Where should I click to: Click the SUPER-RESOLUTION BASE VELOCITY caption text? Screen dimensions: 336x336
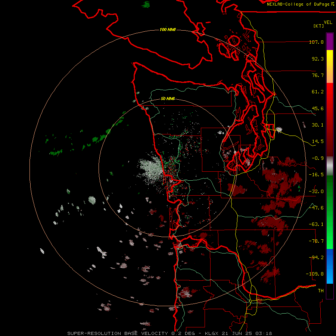point(118,333)
